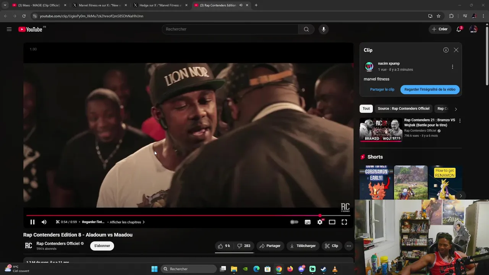This screenshot has width=489, height=275.
Task: Start voice search with the microphone
Action: (x=324, y=29)
